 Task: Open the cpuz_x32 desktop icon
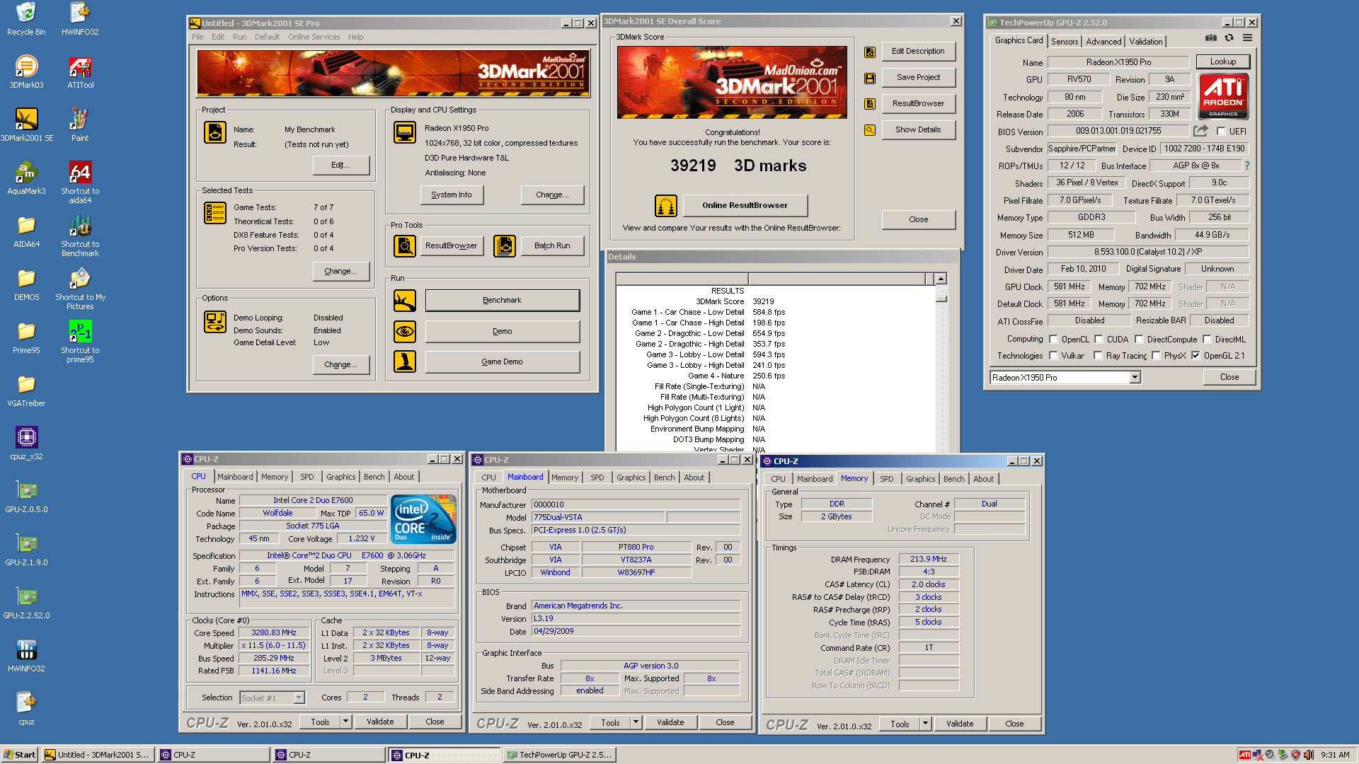click(26, 443)
